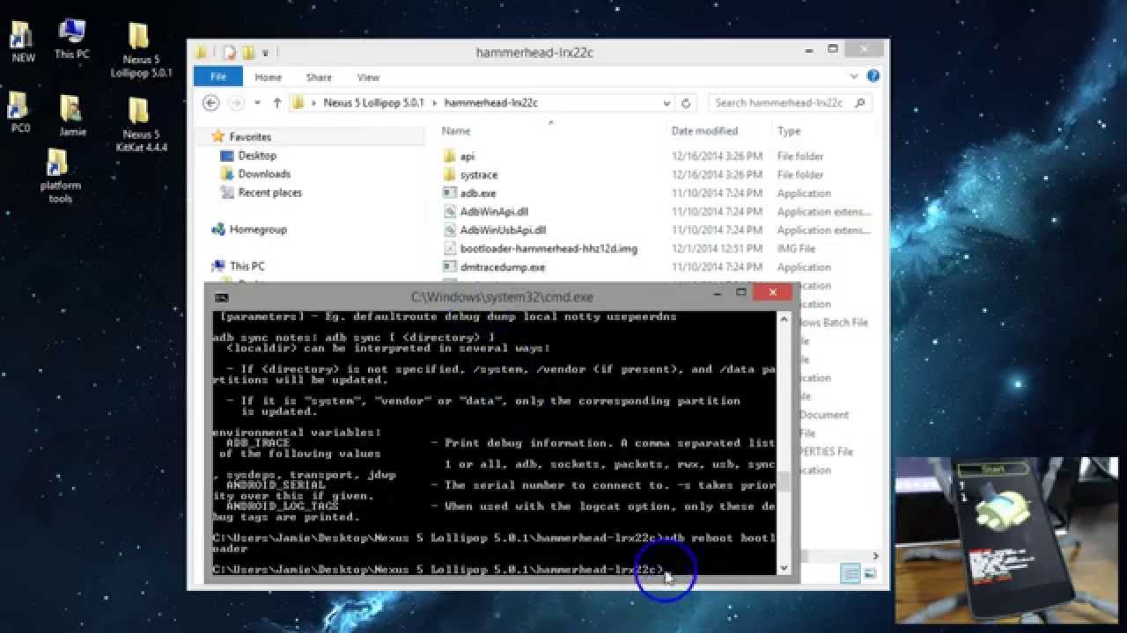Switch to Large icons view layout
The image size is (1127, 633).
pos(870,574)
